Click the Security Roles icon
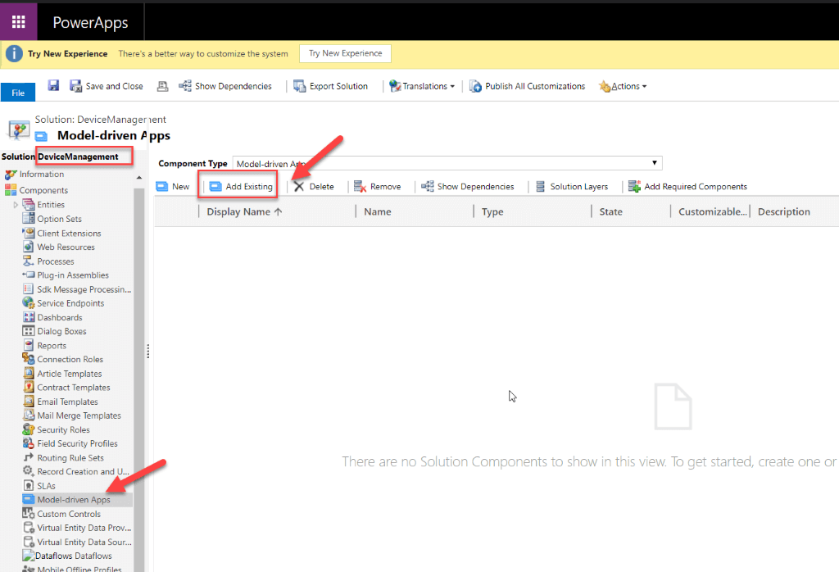The image size is (839, 572). pyautogui.click(x=29, y=429)
